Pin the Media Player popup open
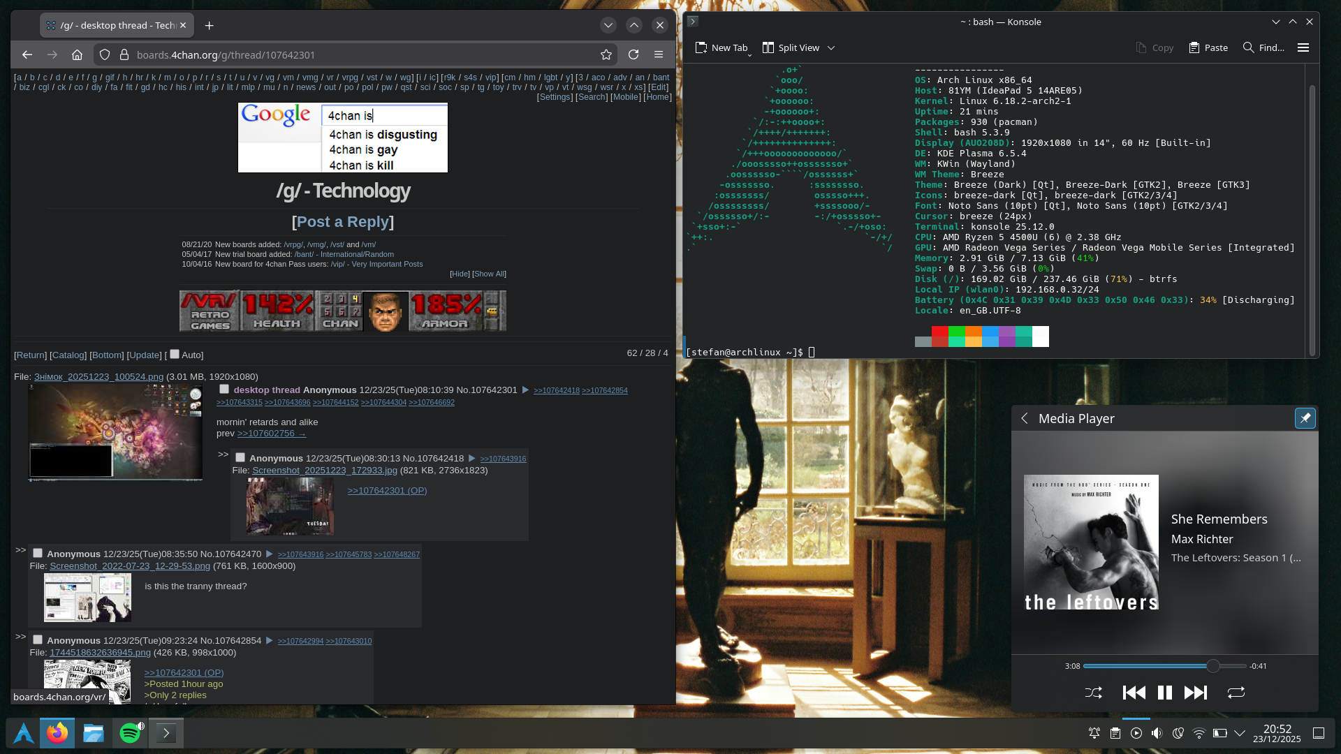Image resolution: width=1341 pixels, height=754 pixels. [1304, 418]
